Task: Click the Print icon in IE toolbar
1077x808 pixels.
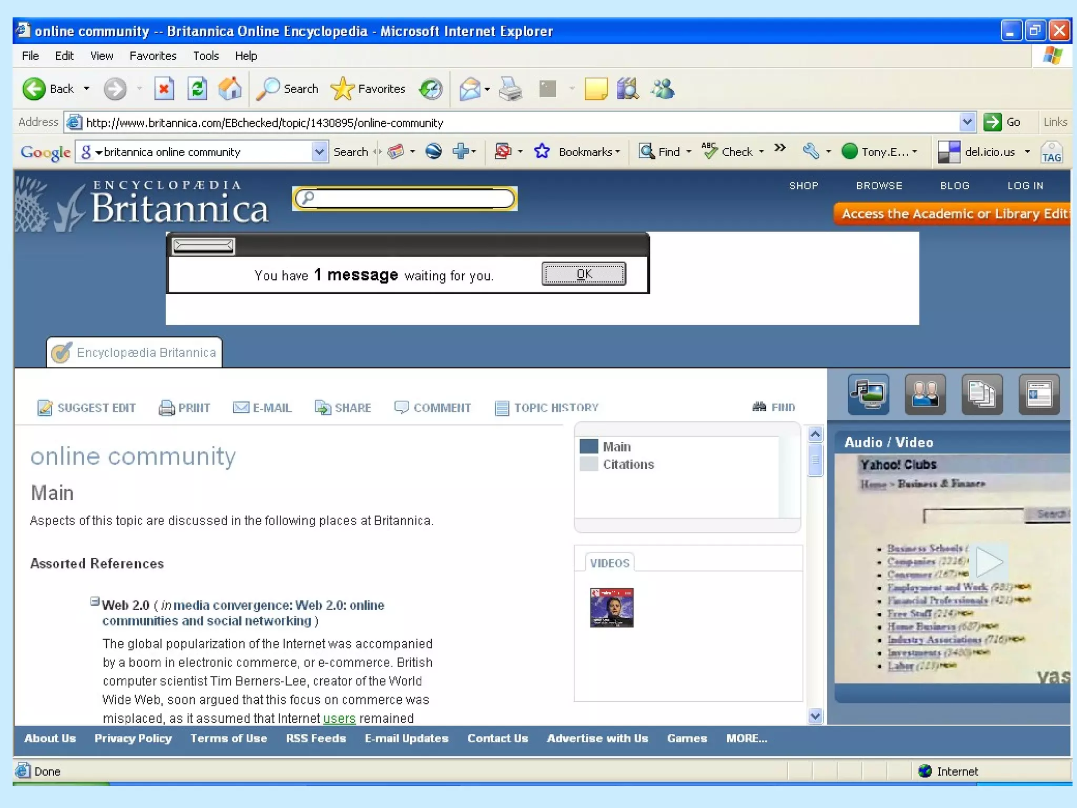Action: click(x=510, y=88)
